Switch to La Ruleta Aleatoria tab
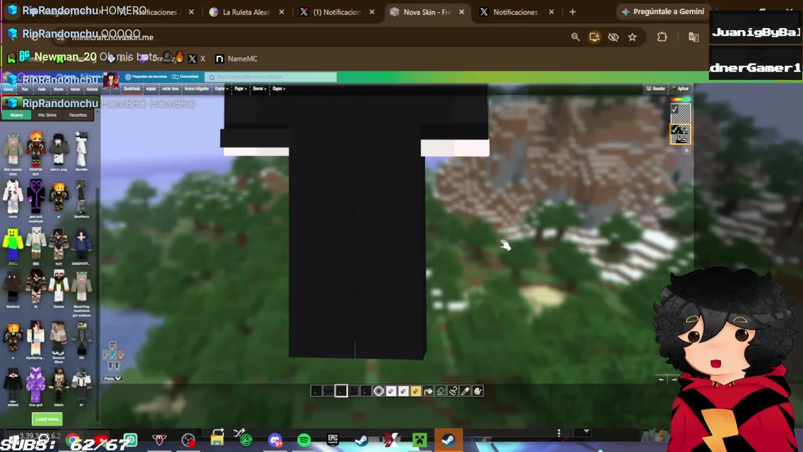 pos(246,12)
